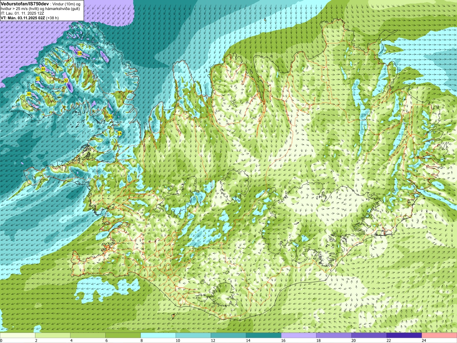This screenshot has height=343, width=457.
Task: Click the legend scale number 16
Action: [283, 340]
